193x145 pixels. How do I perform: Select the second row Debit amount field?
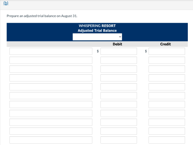pyautogui.click(x=119, y=60)
